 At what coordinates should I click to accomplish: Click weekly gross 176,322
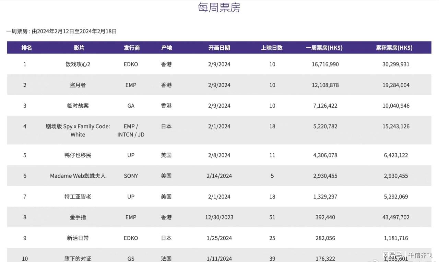pos(325,259)
